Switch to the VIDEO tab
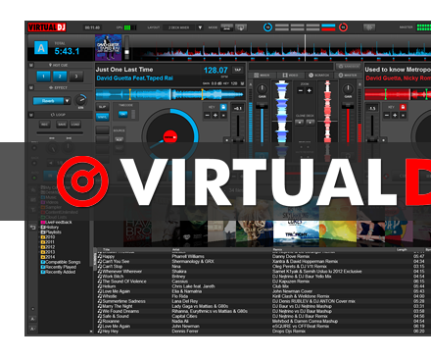This screenshot has height=360, width=431. pyautogui.click(x=290, y=76)
